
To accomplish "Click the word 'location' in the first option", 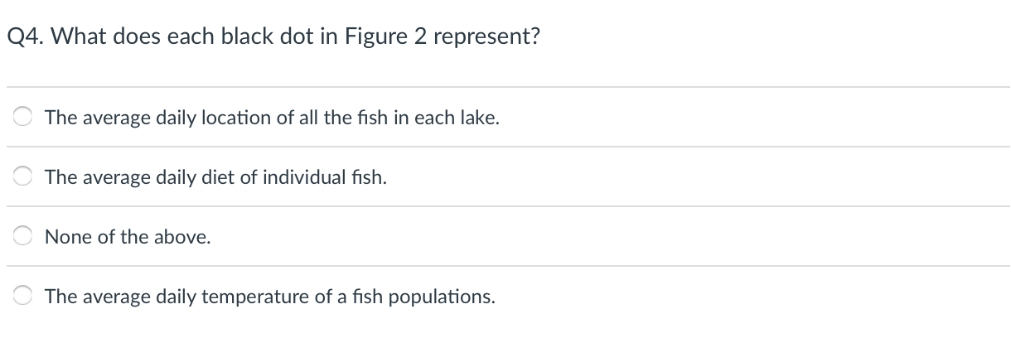I will click(x=241, y=118).
